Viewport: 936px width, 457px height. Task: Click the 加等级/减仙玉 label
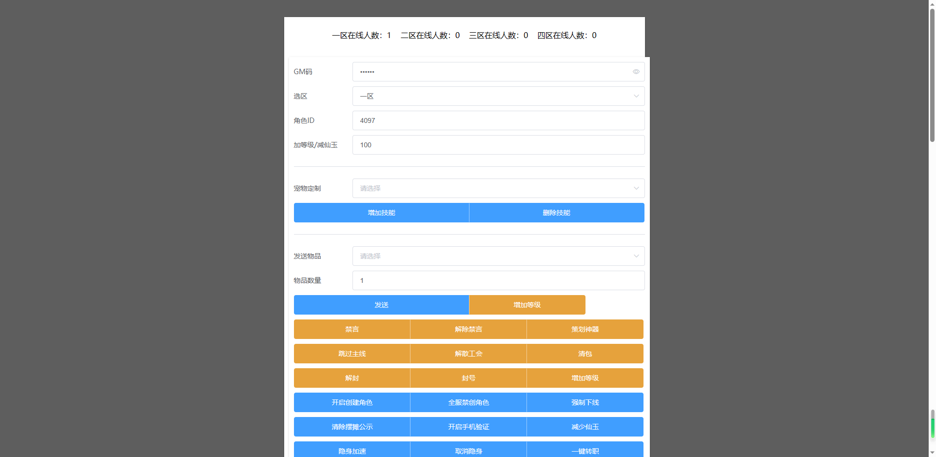pyautogui.click(x=315, y=145)
